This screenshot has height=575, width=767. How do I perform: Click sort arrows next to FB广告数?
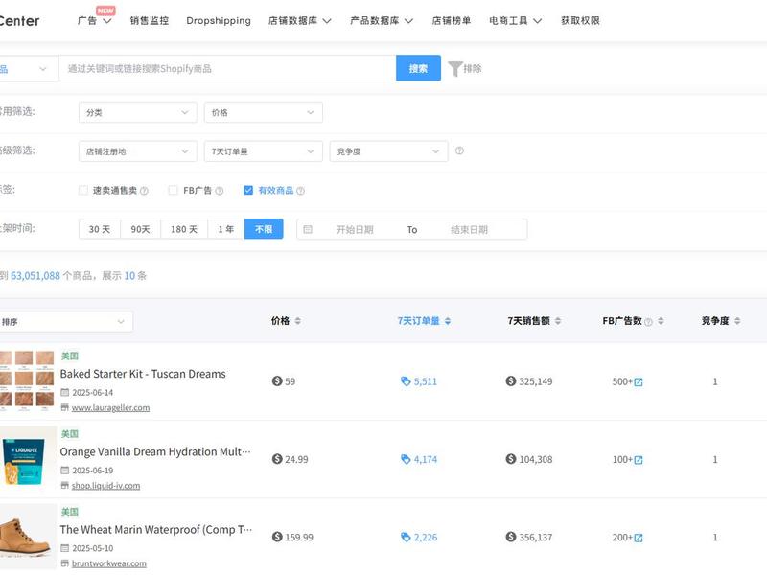click(661, 321)
